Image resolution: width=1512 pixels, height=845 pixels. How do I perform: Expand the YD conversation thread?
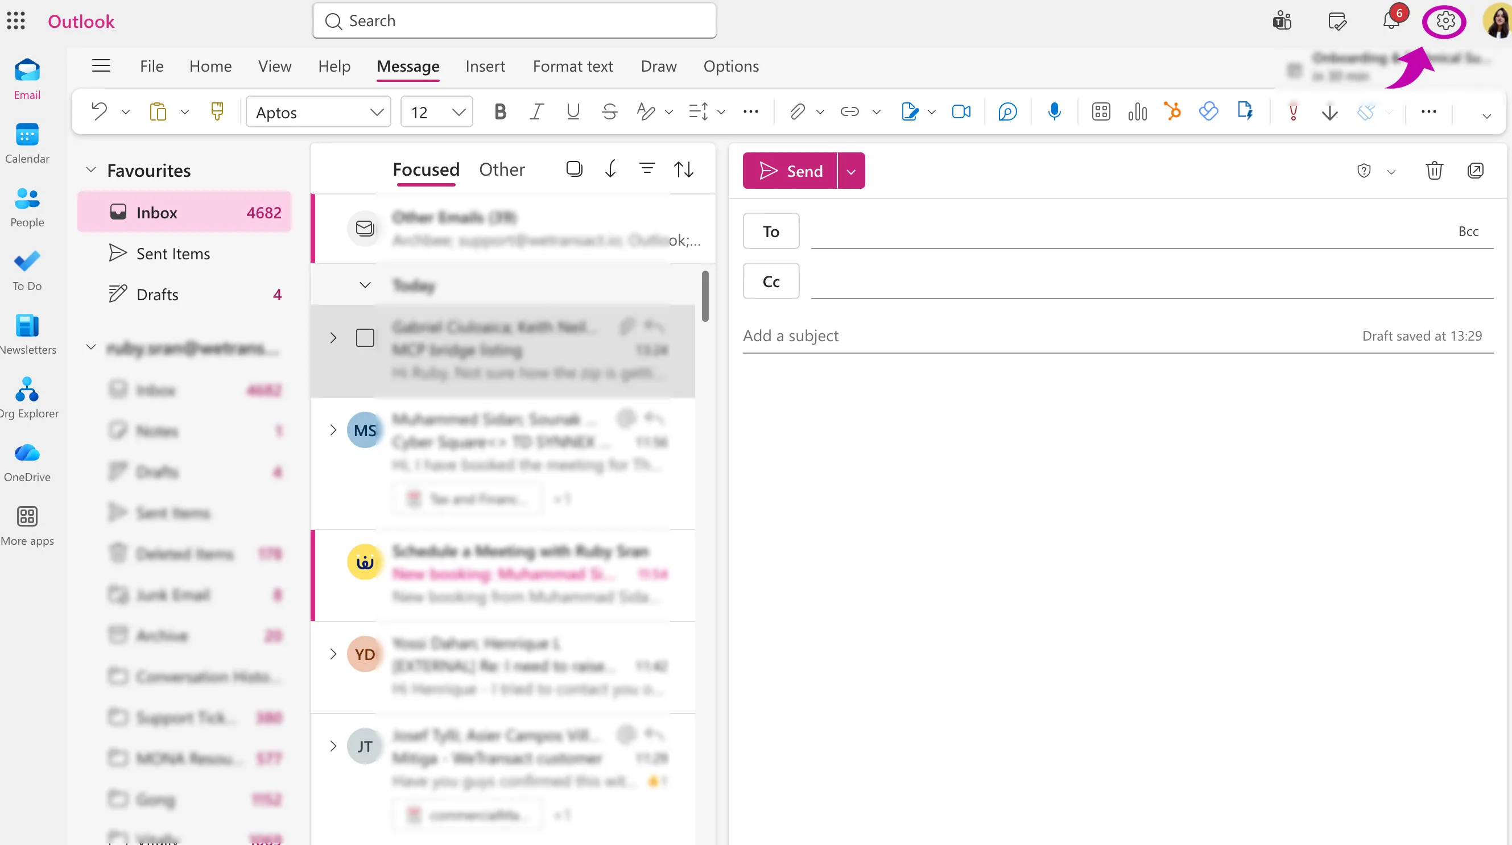[x=333, y=654]
